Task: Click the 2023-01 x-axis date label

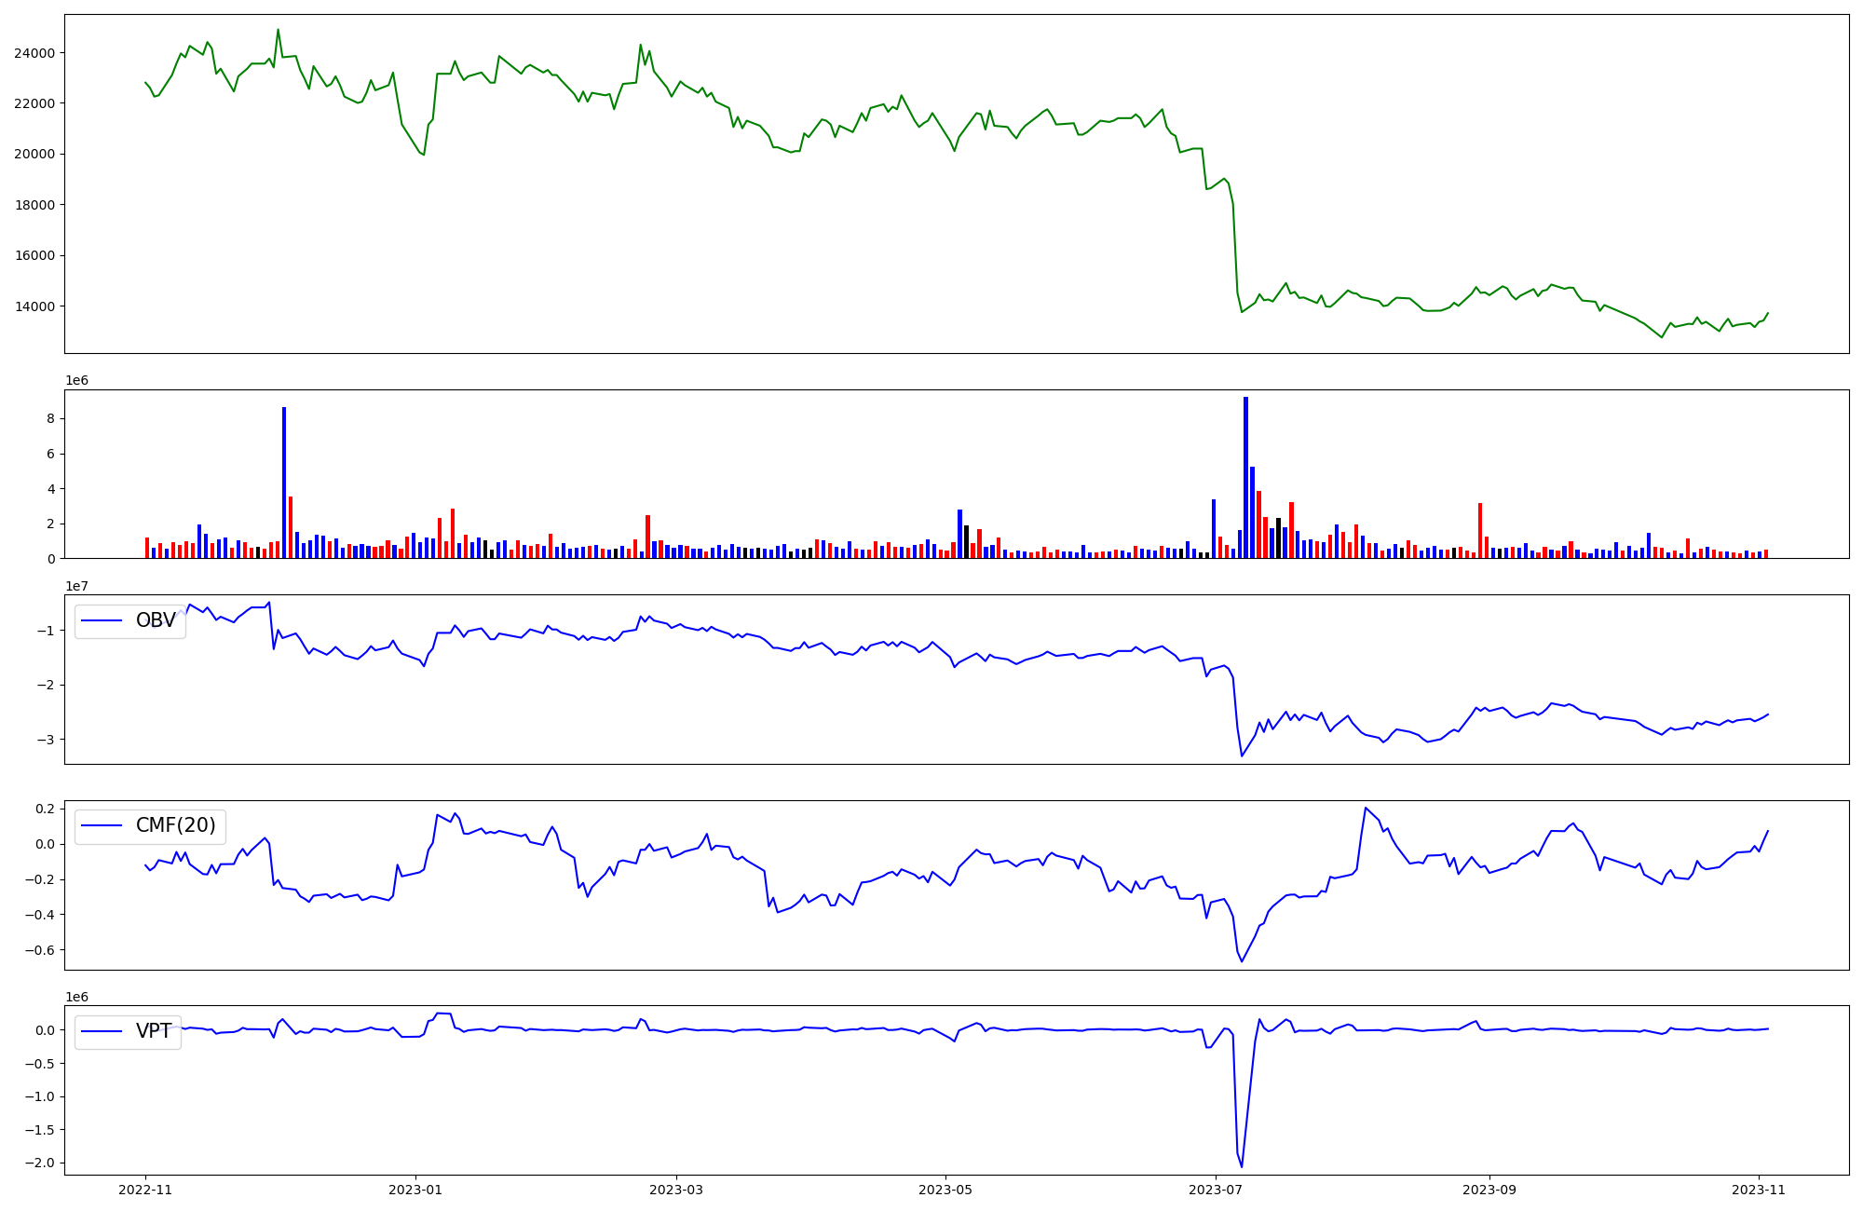Action: tap(415, 1190)
